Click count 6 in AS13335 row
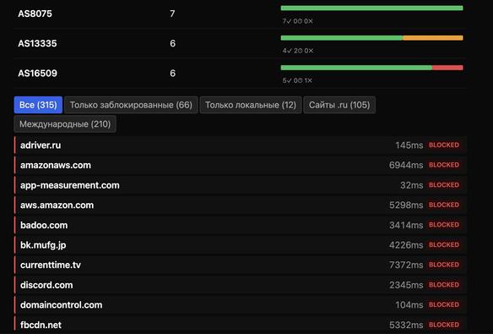Image resolution: width=493 pixels, height=334 pixels. [172, 43]
